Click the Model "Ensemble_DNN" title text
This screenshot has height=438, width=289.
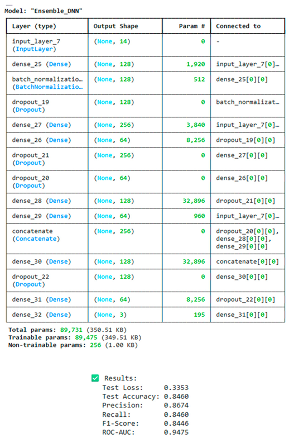pyautogui.click(x=44, y=11)
